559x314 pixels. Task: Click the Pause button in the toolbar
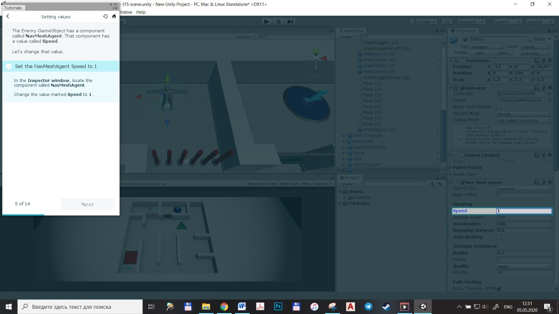coord(278,22)
